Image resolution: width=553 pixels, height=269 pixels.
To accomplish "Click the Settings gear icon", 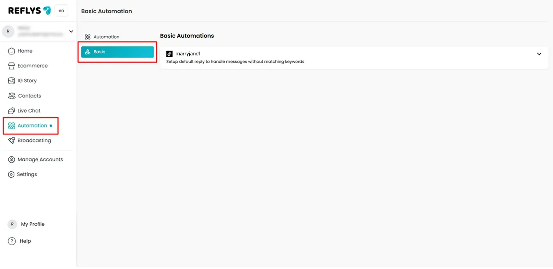I will tap(12, 174).
